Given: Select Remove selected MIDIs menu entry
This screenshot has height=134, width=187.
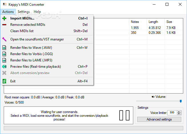Looking at the screenshot, I should [x=47, y=25].
